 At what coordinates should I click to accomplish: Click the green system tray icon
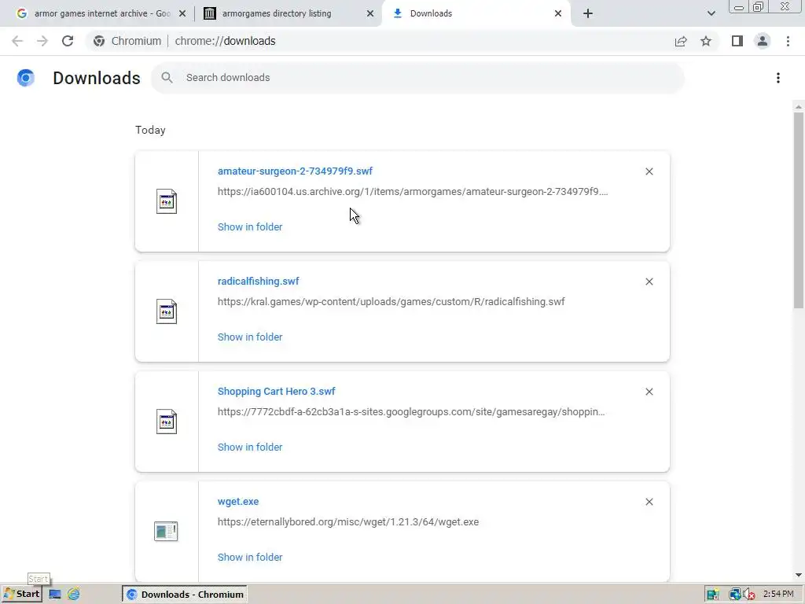pos(712,595)
